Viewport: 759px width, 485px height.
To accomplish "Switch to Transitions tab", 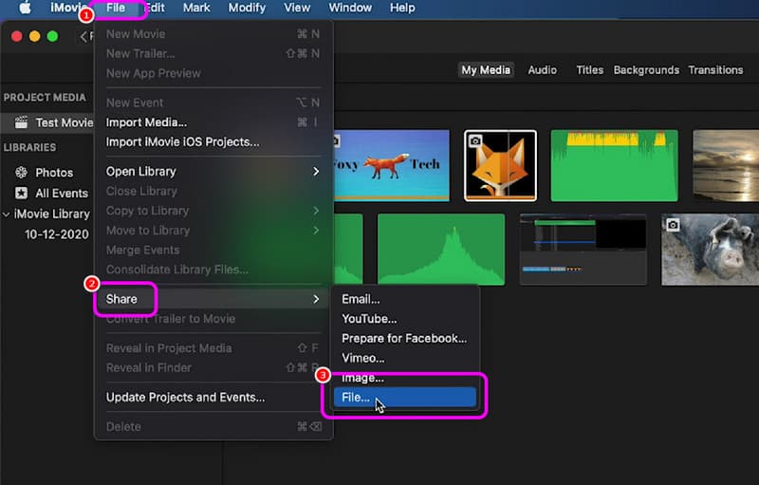I will tap(715, 70).
